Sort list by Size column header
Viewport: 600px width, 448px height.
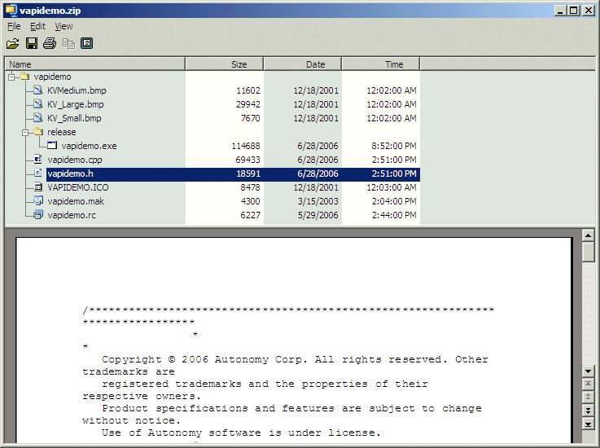(x=225, y=64)
